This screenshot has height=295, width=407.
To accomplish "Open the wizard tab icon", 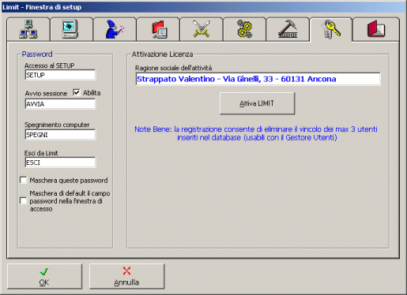I will [115, 29].
